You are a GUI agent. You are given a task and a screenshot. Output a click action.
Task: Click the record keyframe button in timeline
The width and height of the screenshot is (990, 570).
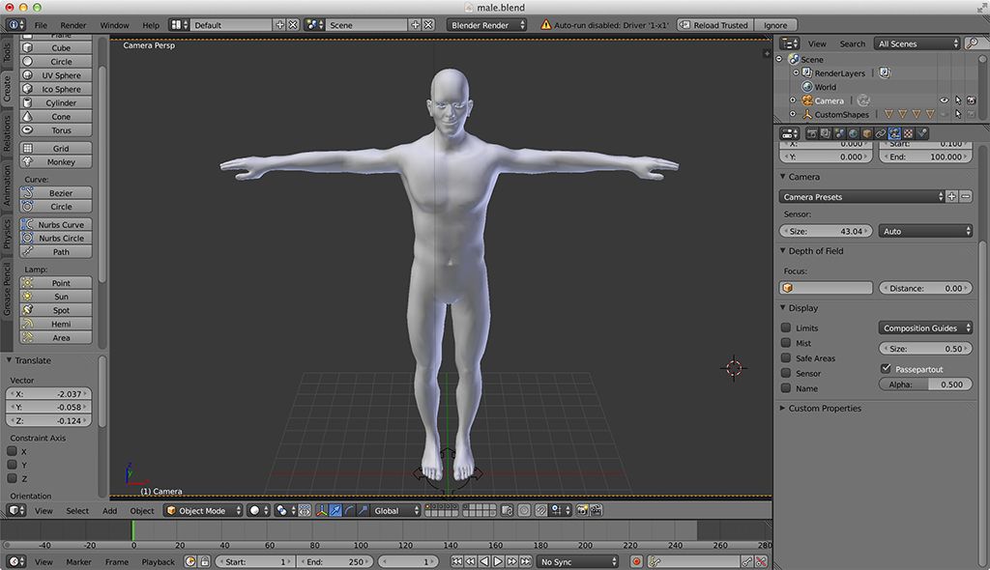(x=636, y=561)
